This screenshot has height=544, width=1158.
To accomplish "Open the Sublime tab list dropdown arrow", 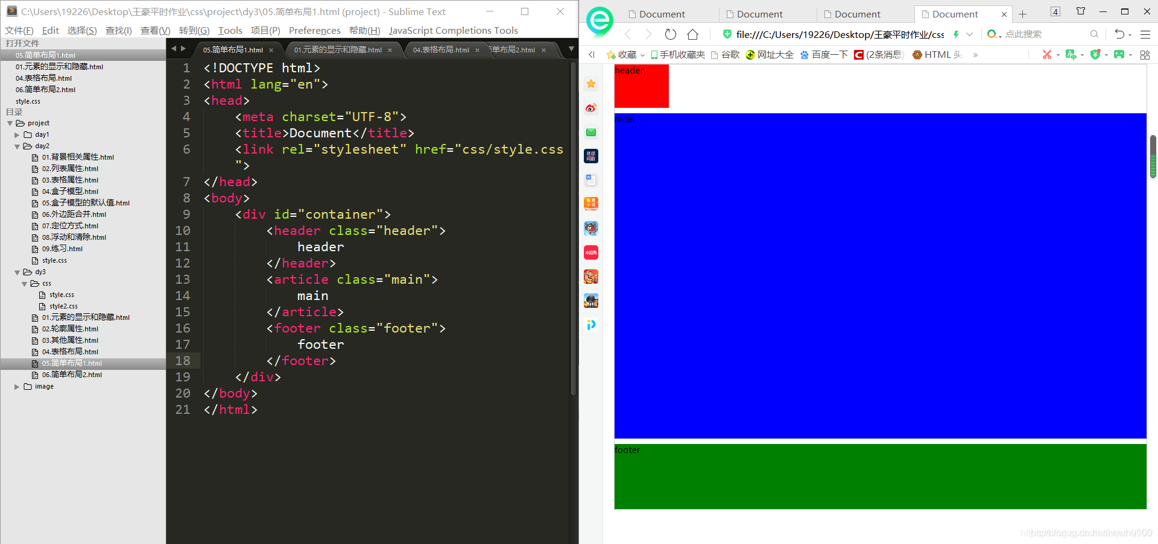I will coord(571,49).
